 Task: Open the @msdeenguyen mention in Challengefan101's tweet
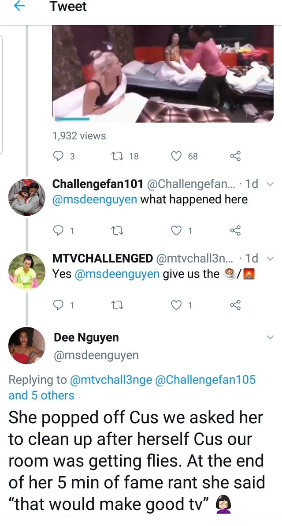(95, 199)
